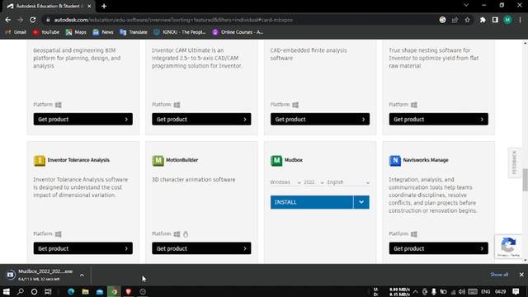Open Windows taskbar search

click(x=21, y=291)
